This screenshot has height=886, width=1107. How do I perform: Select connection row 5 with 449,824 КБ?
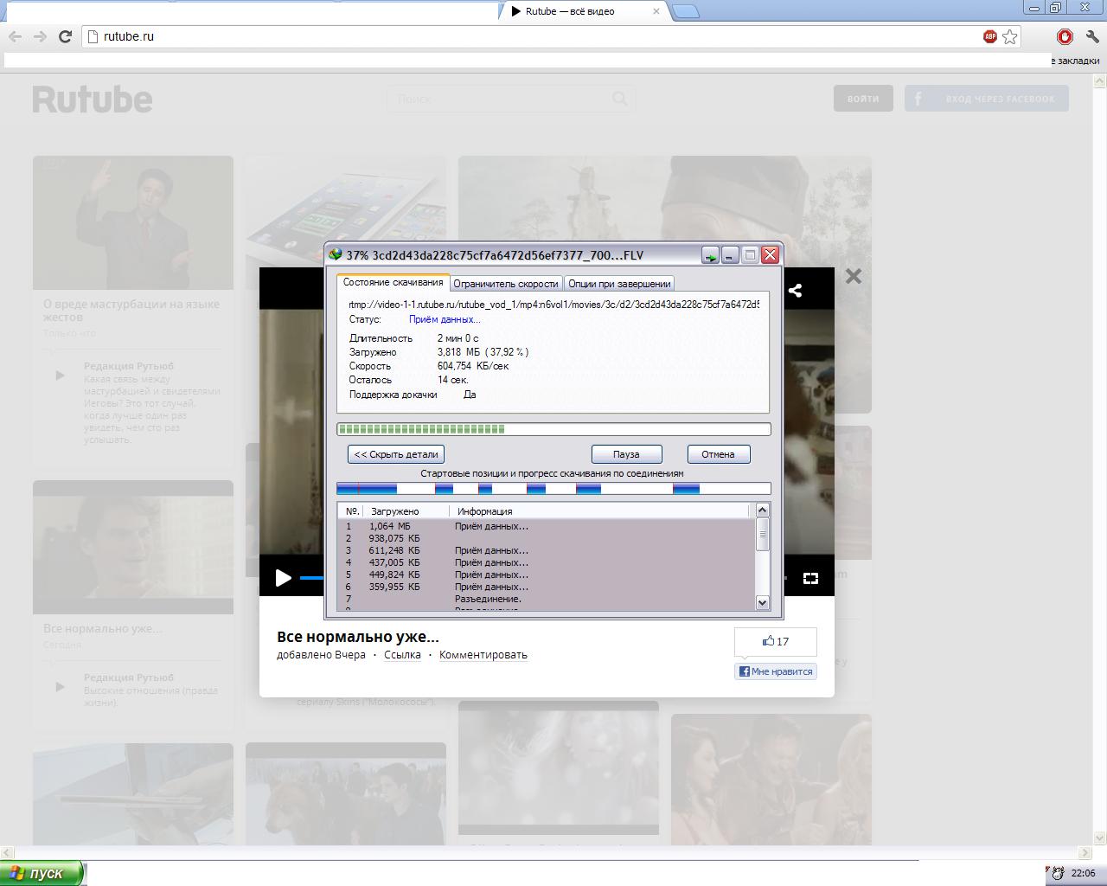click(x=547, y=575)
